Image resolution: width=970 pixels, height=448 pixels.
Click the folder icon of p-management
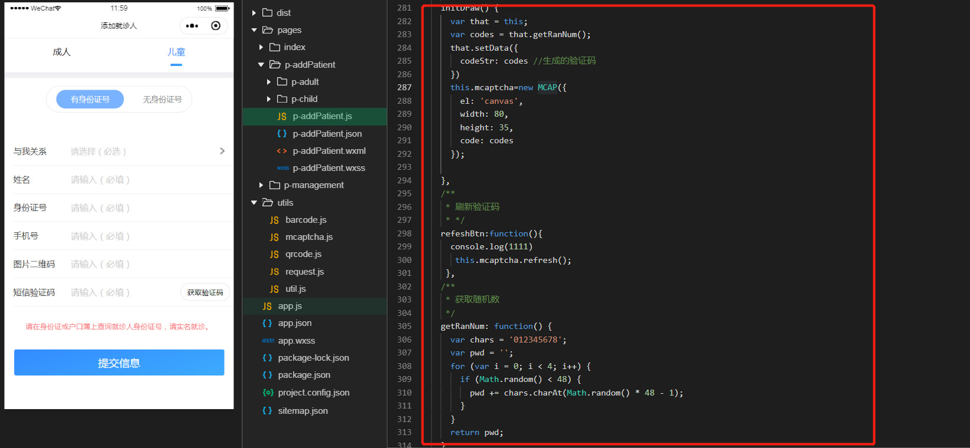point(275,185)
